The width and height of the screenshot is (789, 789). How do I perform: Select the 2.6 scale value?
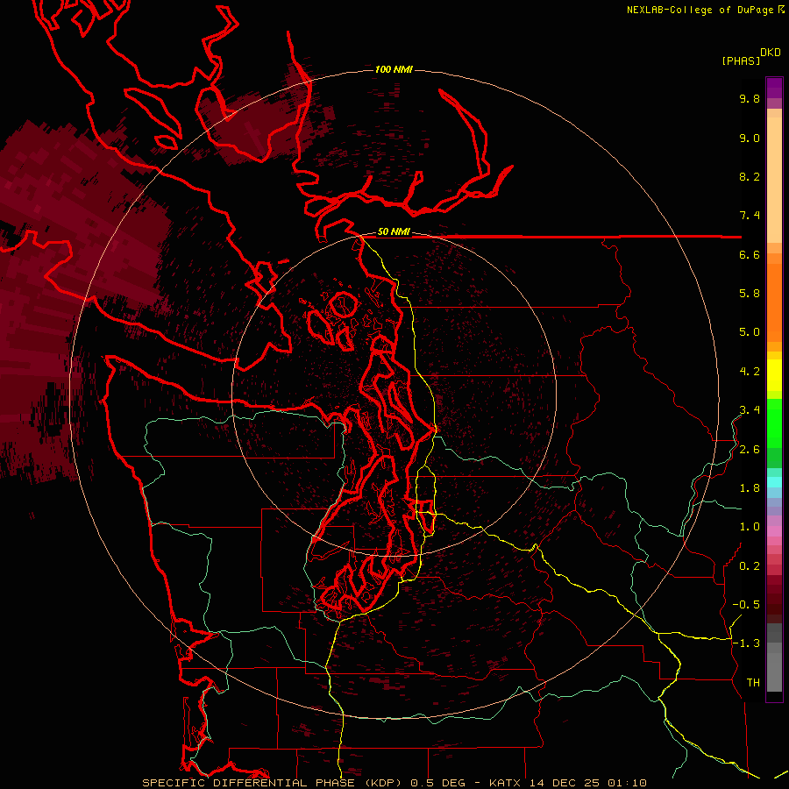click(x=750, y=450)
